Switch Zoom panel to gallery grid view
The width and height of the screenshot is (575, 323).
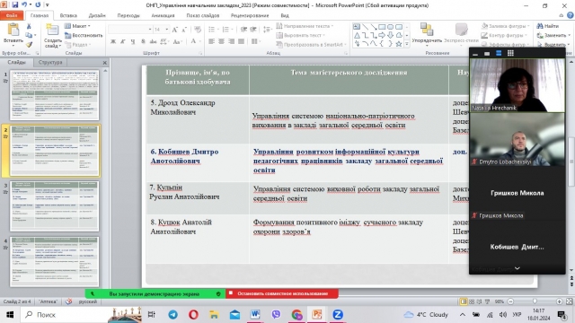510,53
